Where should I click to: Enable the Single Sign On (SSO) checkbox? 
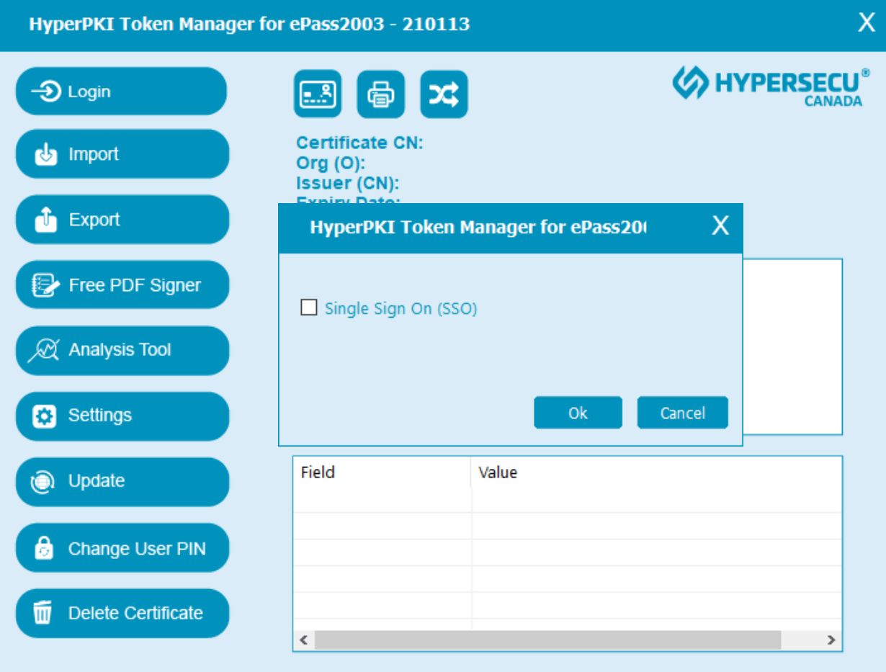(309, 308)
